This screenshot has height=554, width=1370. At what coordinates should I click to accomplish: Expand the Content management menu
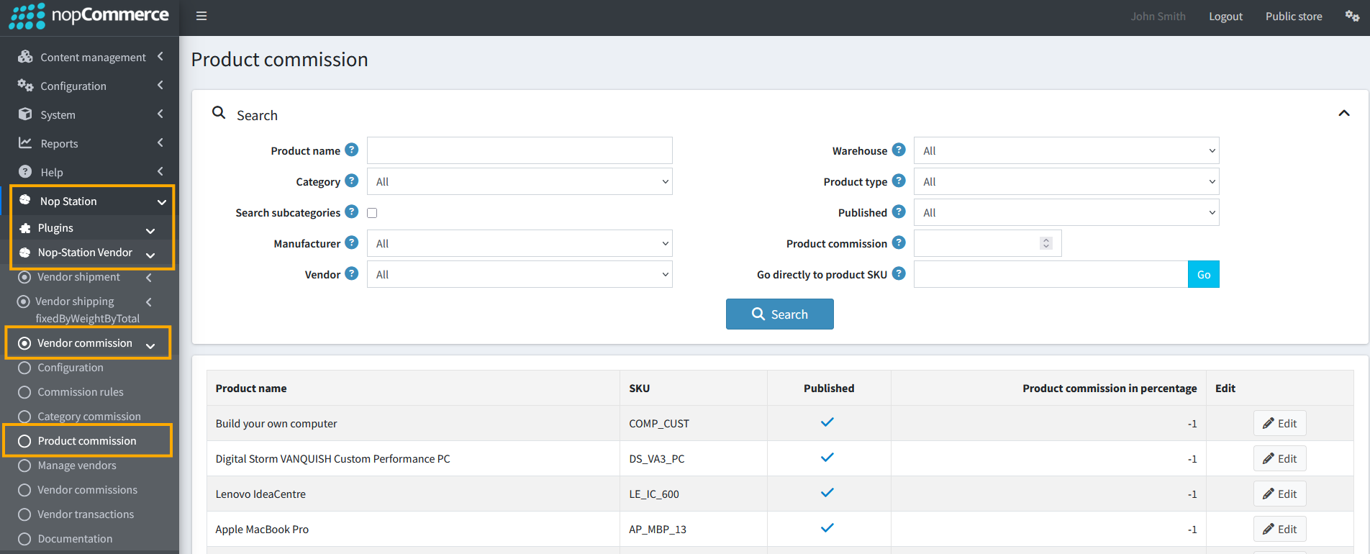coord(160,56)
